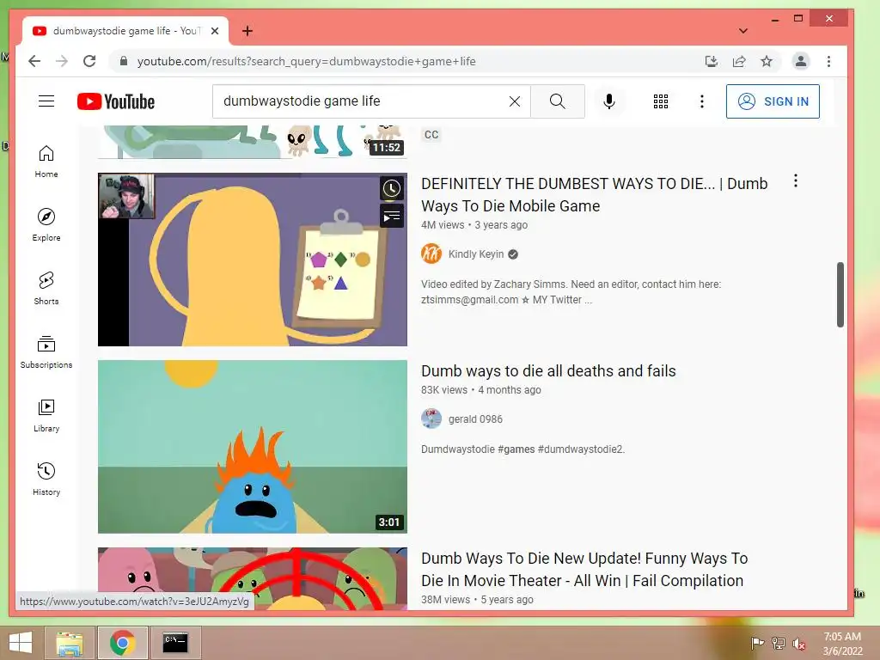The height and width of the screenshot is (660, 880).
Task: Go to the YouTube logo homepage
Action: [116, 101]
